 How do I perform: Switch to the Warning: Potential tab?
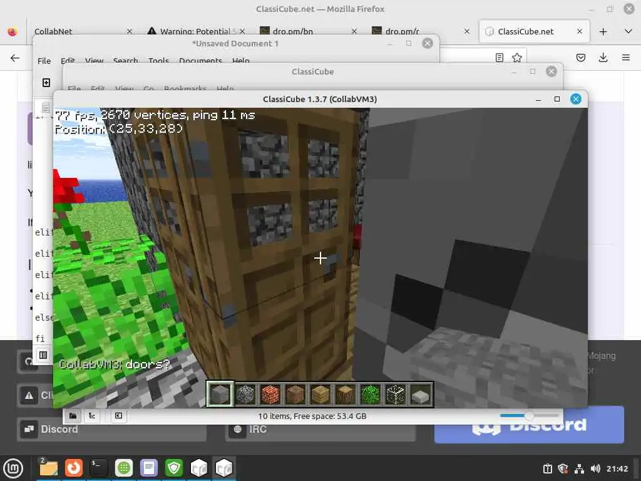click(x=195, y=31)
